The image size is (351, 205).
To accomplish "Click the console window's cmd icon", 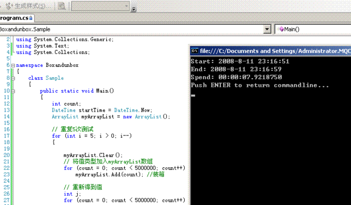I will point(194,51).
